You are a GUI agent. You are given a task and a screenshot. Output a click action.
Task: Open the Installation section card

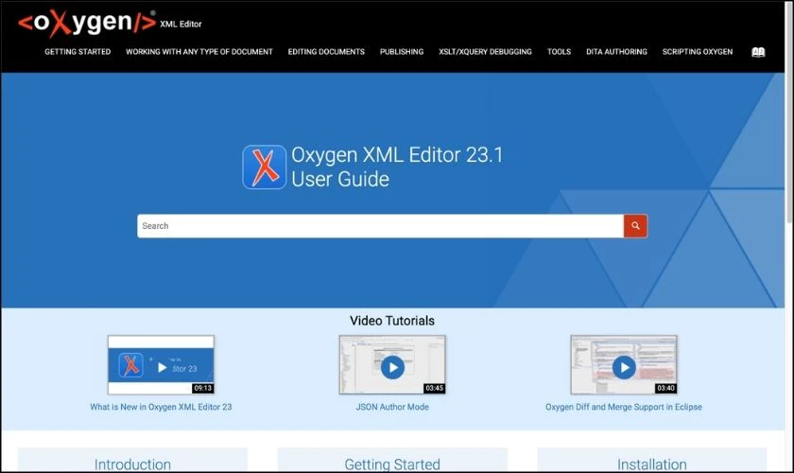(651, 461)
